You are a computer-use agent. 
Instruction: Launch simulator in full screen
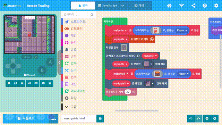click(x=50, y=83)
